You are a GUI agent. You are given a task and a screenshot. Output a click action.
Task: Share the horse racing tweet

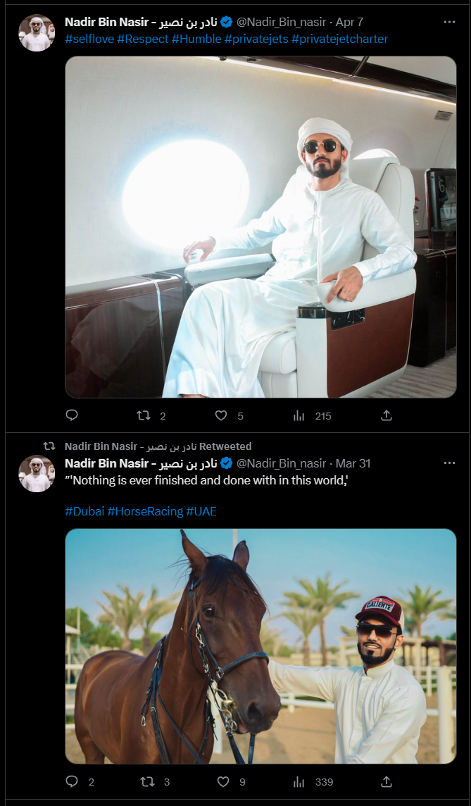386,781
